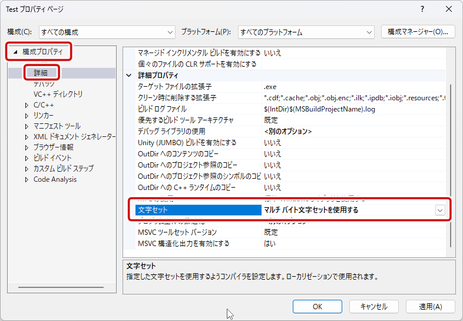This screenshot has width=463, height=321.
Task: Click $(IntDir)$(MSBuildProjectName).log value
Action: pyautogui.click(x=319, y=109)
